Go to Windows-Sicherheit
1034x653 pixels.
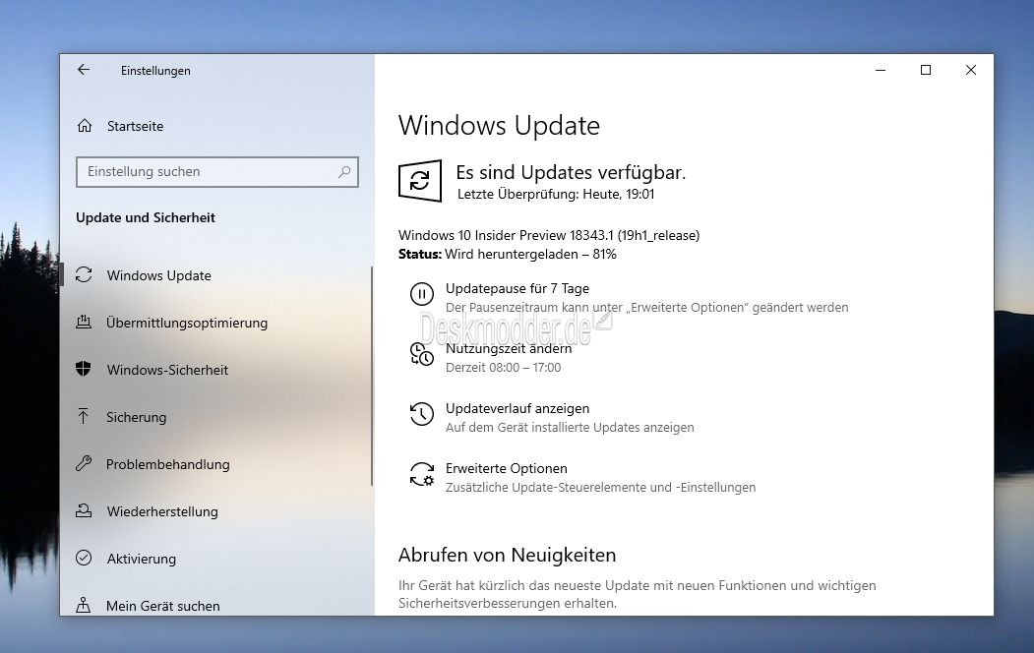tap(167, 370)
